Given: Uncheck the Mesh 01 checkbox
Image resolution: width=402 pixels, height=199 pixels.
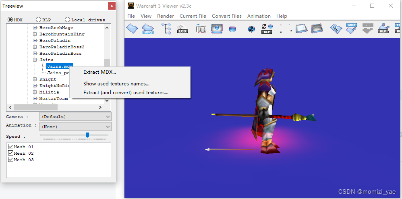Looking at the screenshot, I should pos(10,147).
